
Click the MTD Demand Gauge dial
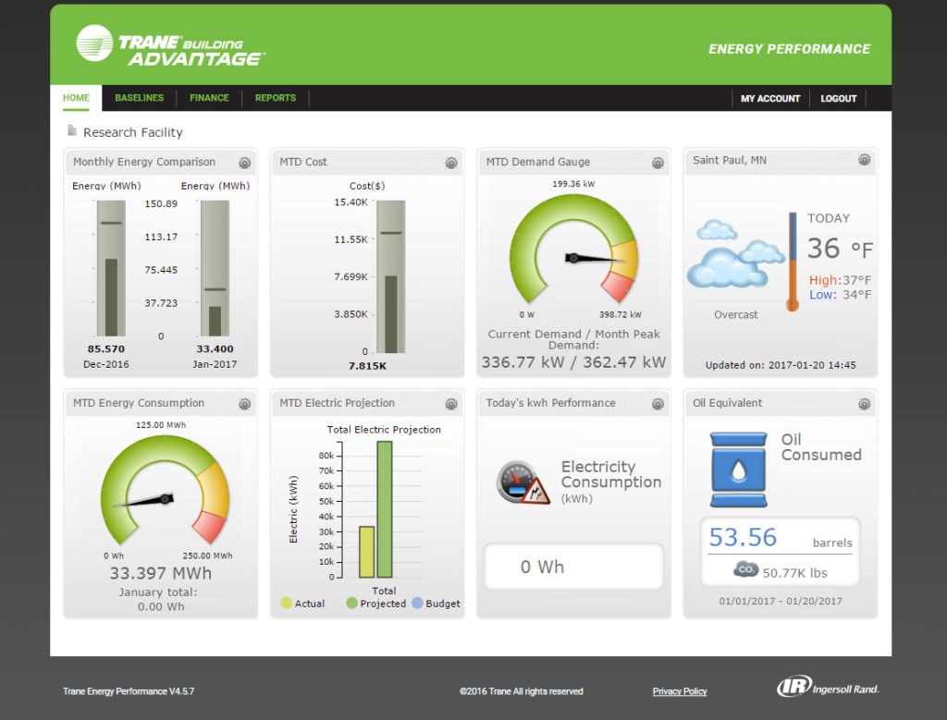coord(573,250)
